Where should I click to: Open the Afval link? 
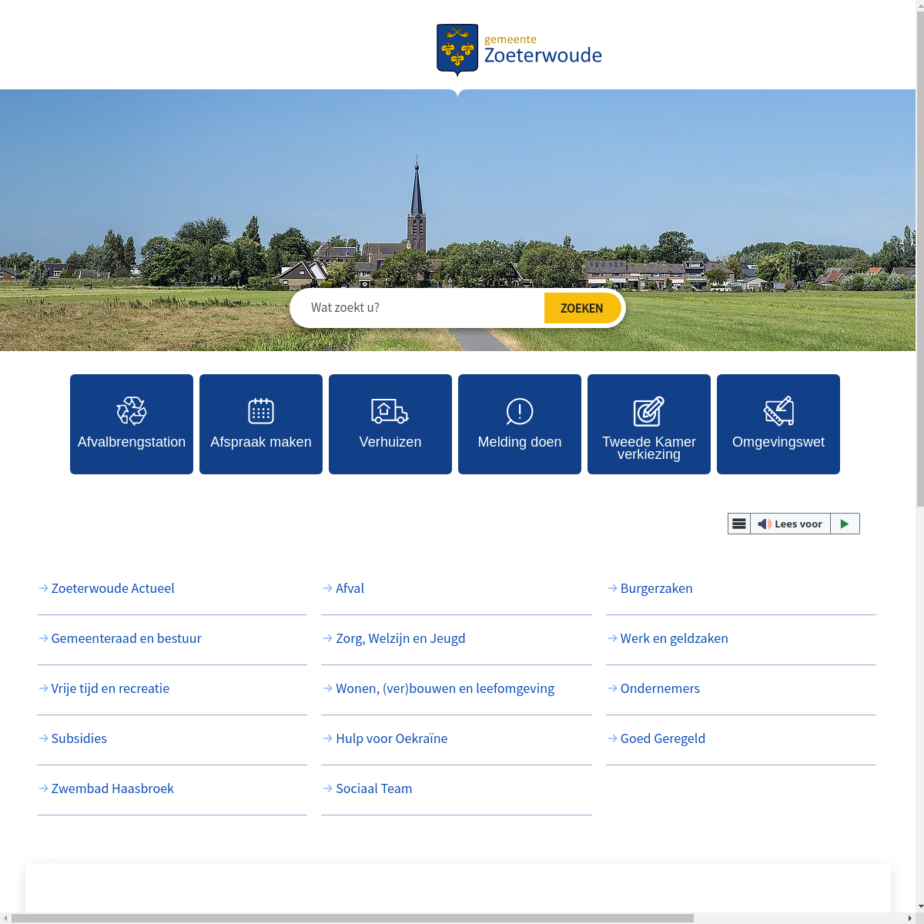point(350,588)
